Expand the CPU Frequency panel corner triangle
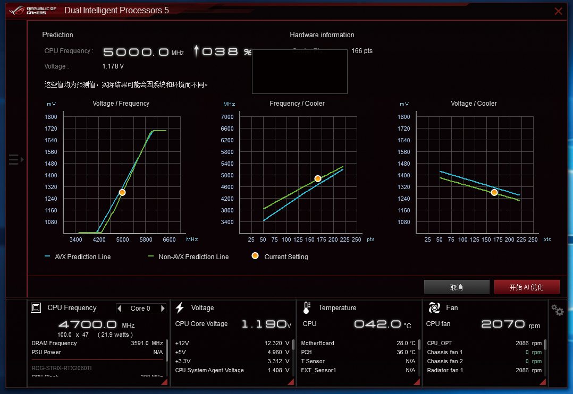 click(165, 381)
